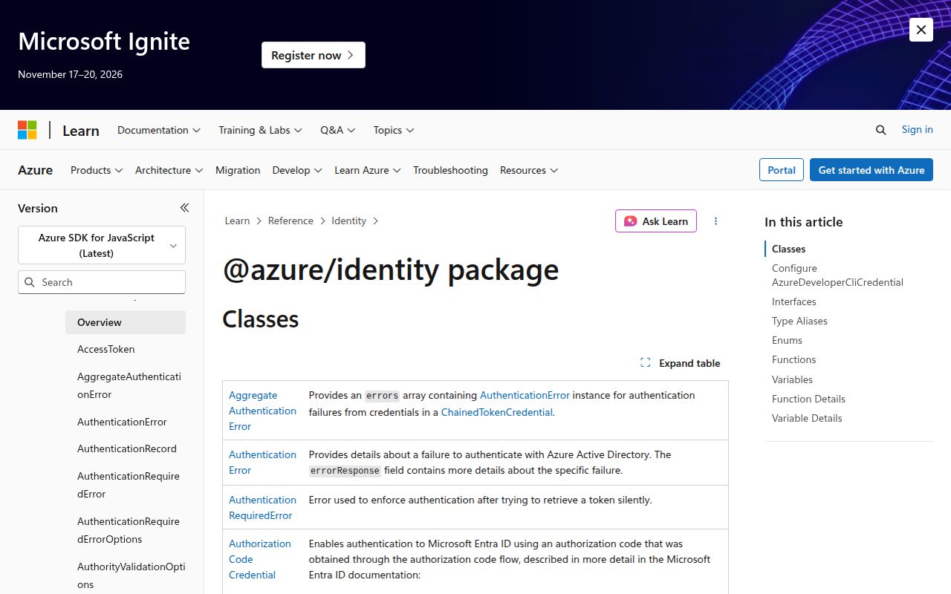Open the three-dot more actions menu

click(716, 221)
